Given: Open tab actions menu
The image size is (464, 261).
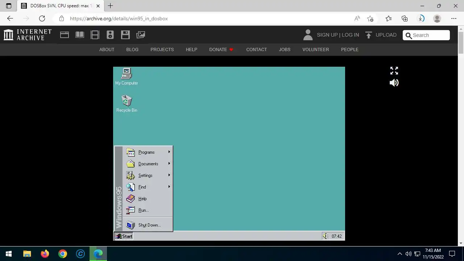Looking at the screenshot, I should pyautogui.click(x=9, y=6).
